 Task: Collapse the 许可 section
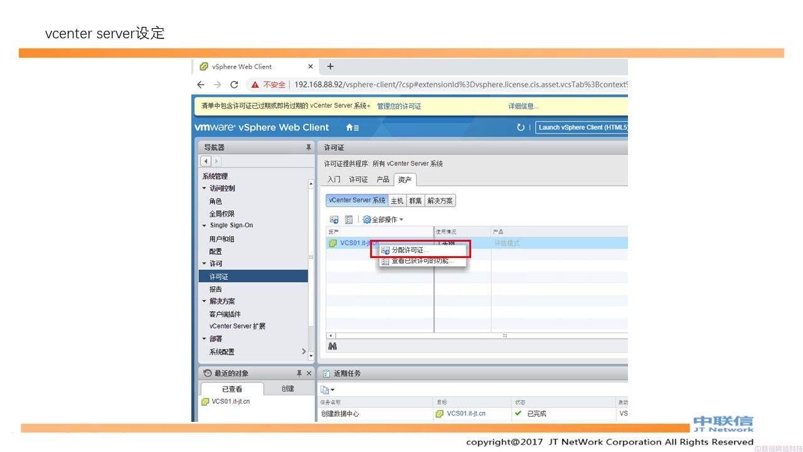pyautogui.click(x=204, y=264)
